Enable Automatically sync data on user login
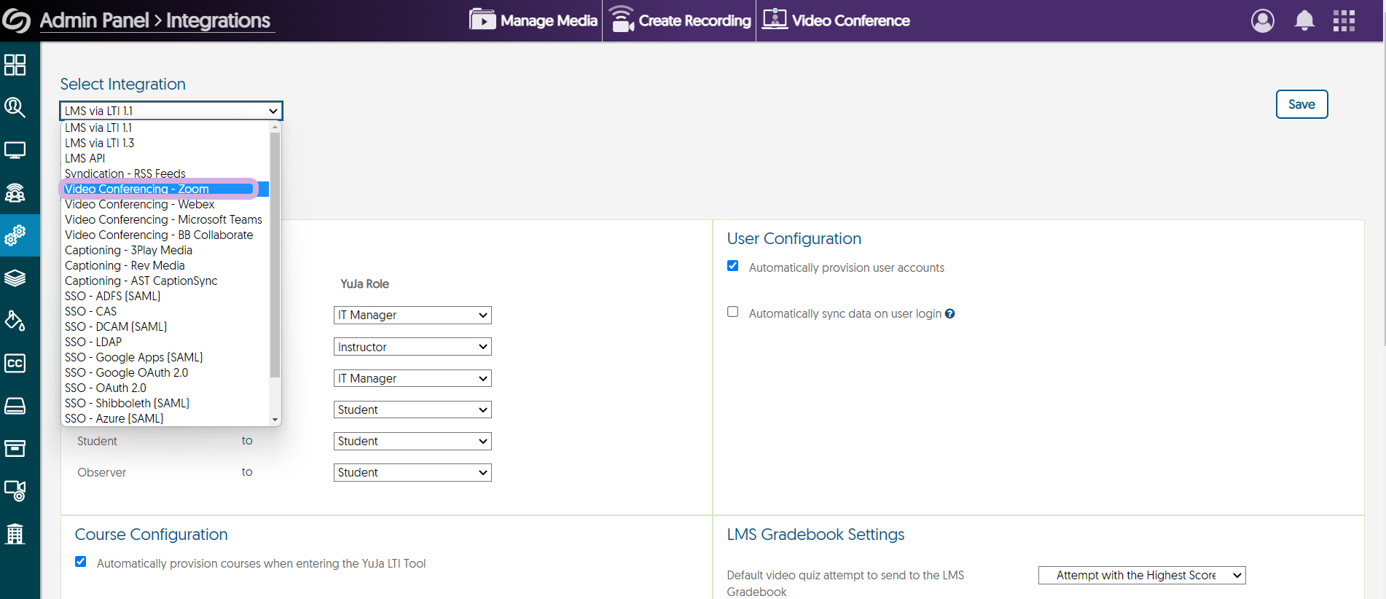This screenshot has width=1386, height=599. pyautogui.click(x=733, y=312)
